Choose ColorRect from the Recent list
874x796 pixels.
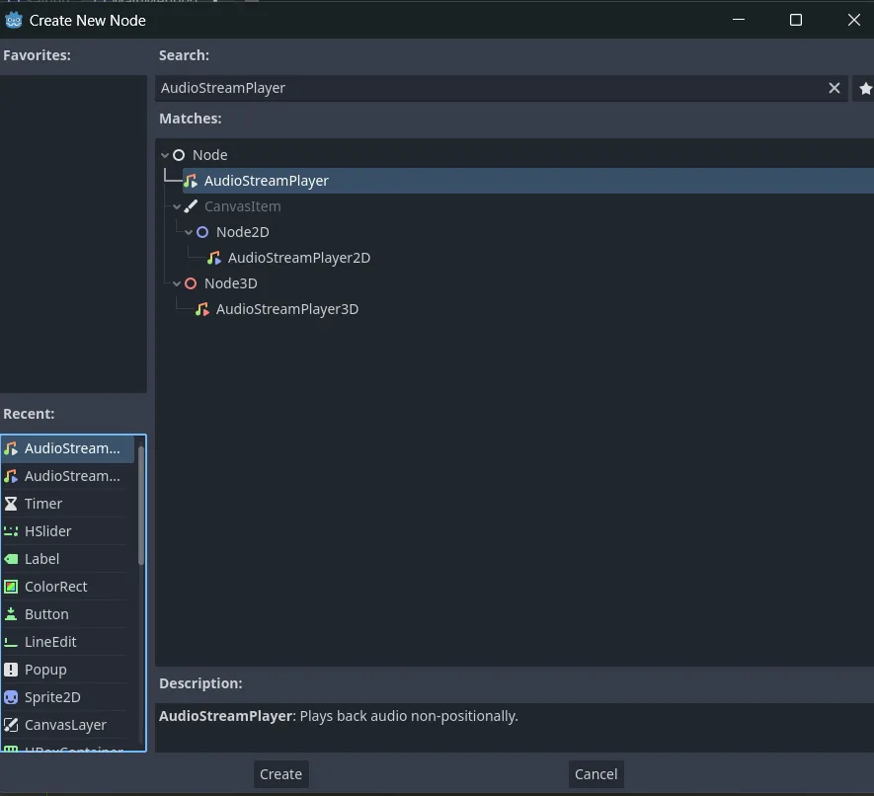(x=67, y=587)
